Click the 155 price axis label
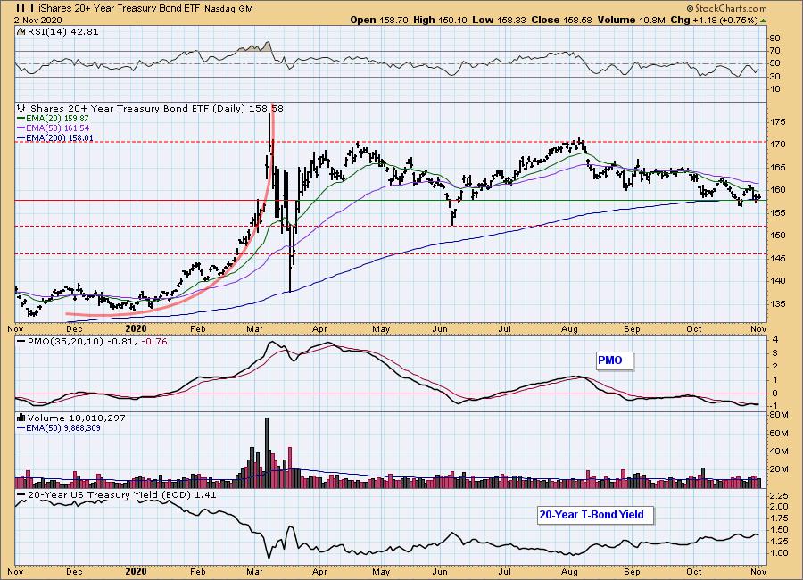Viewport: 803px width, 580px height. 776,212
